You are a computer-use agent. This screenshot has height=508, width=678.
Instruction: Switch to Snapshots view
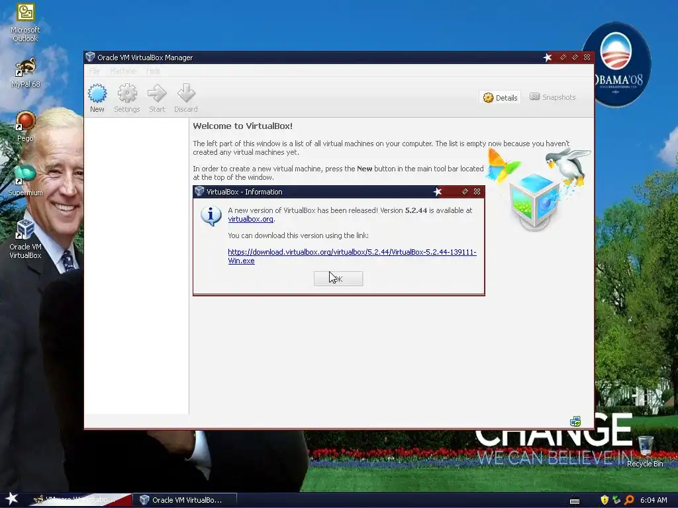pyautogui.click(x=553, y=97)
